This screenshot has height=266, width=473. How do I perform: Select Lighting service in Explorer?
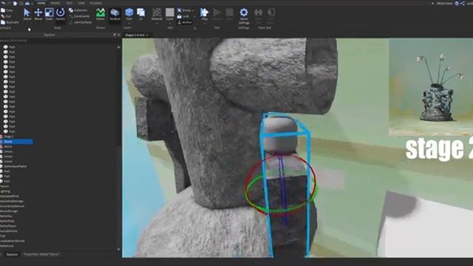pyautogui.click(x=5, y=191)
